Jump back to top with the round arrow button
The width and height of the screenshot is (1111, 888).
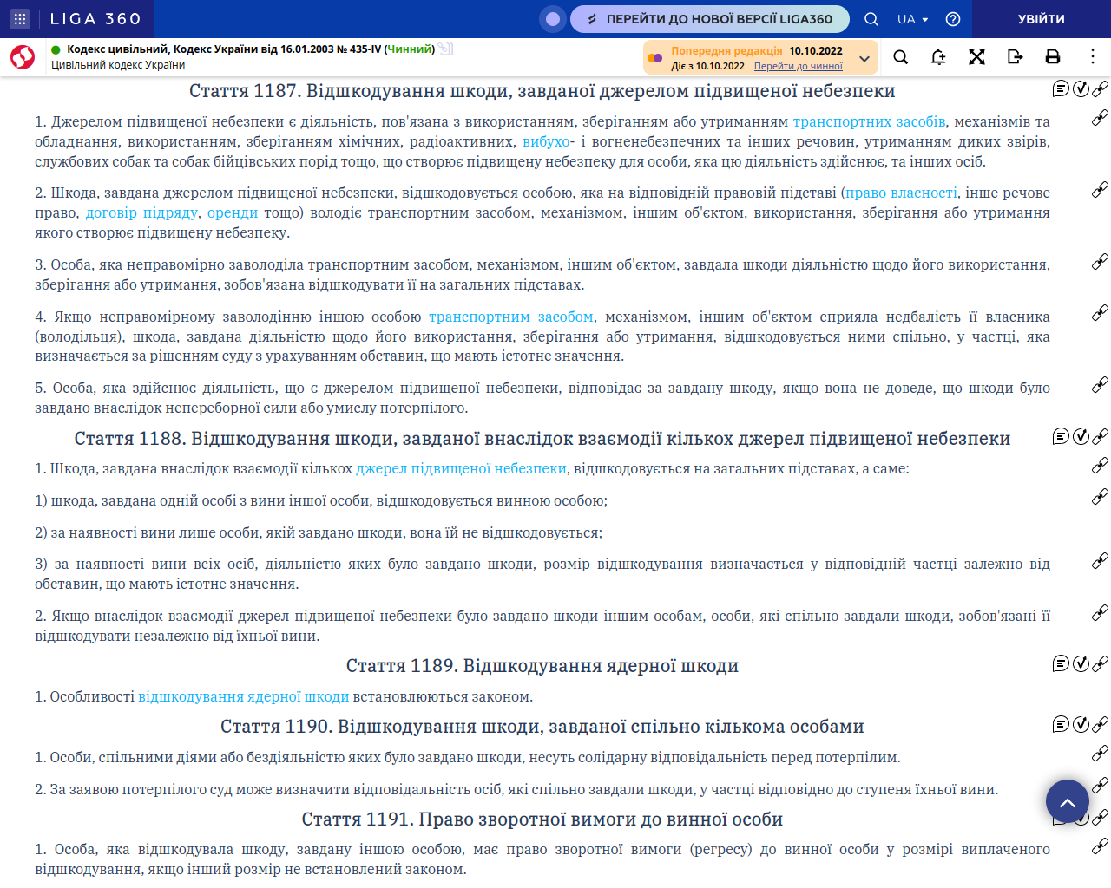pos(1068,801)
